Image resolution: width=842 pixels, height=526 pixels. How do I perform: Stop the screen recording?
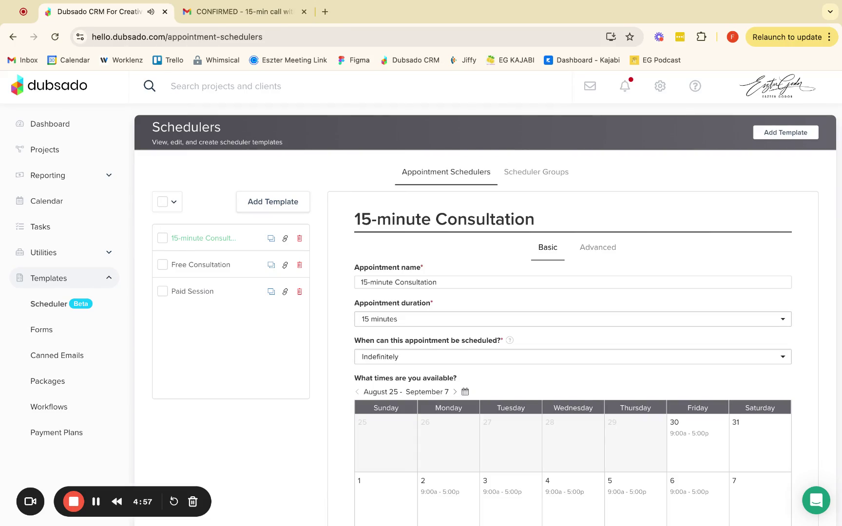pos(74,502)
